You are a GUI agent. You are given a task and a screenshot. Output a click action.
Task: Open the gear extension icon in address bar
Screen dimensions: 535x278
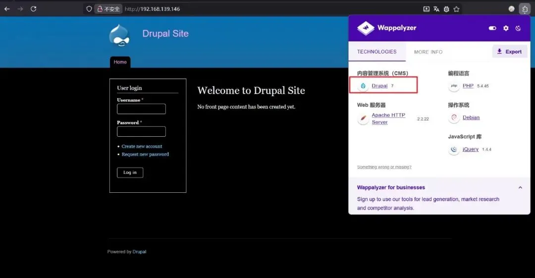(x=446, y=9)
